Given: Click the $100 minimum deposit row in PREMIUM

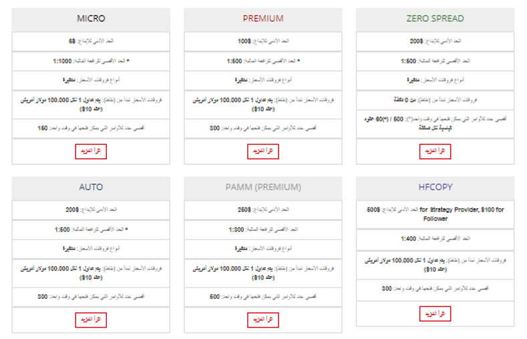Looking at the screenshot, I should [262, 41].
